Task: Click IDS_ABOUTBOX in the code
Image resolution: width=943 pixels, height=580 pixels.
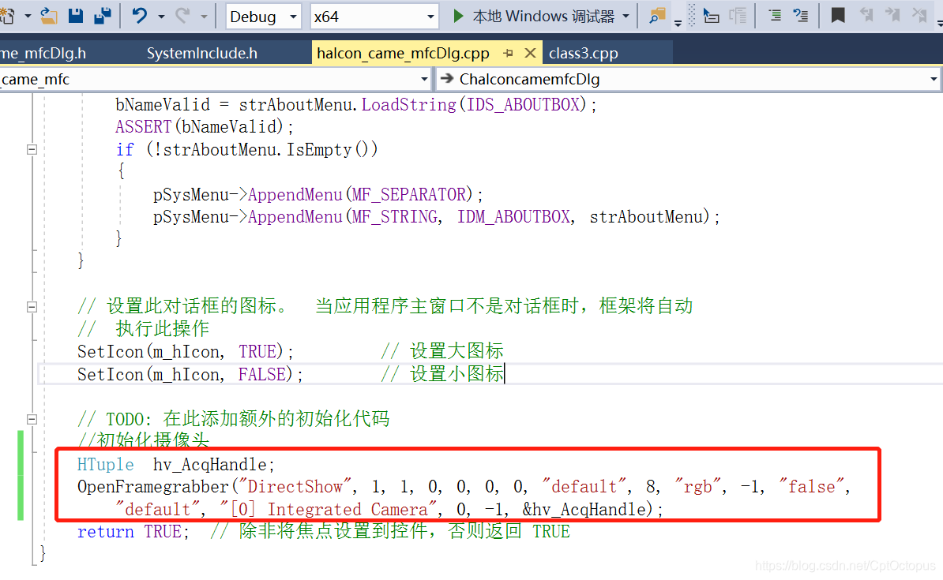Action: pyautogui.click(x=524, y=105)
